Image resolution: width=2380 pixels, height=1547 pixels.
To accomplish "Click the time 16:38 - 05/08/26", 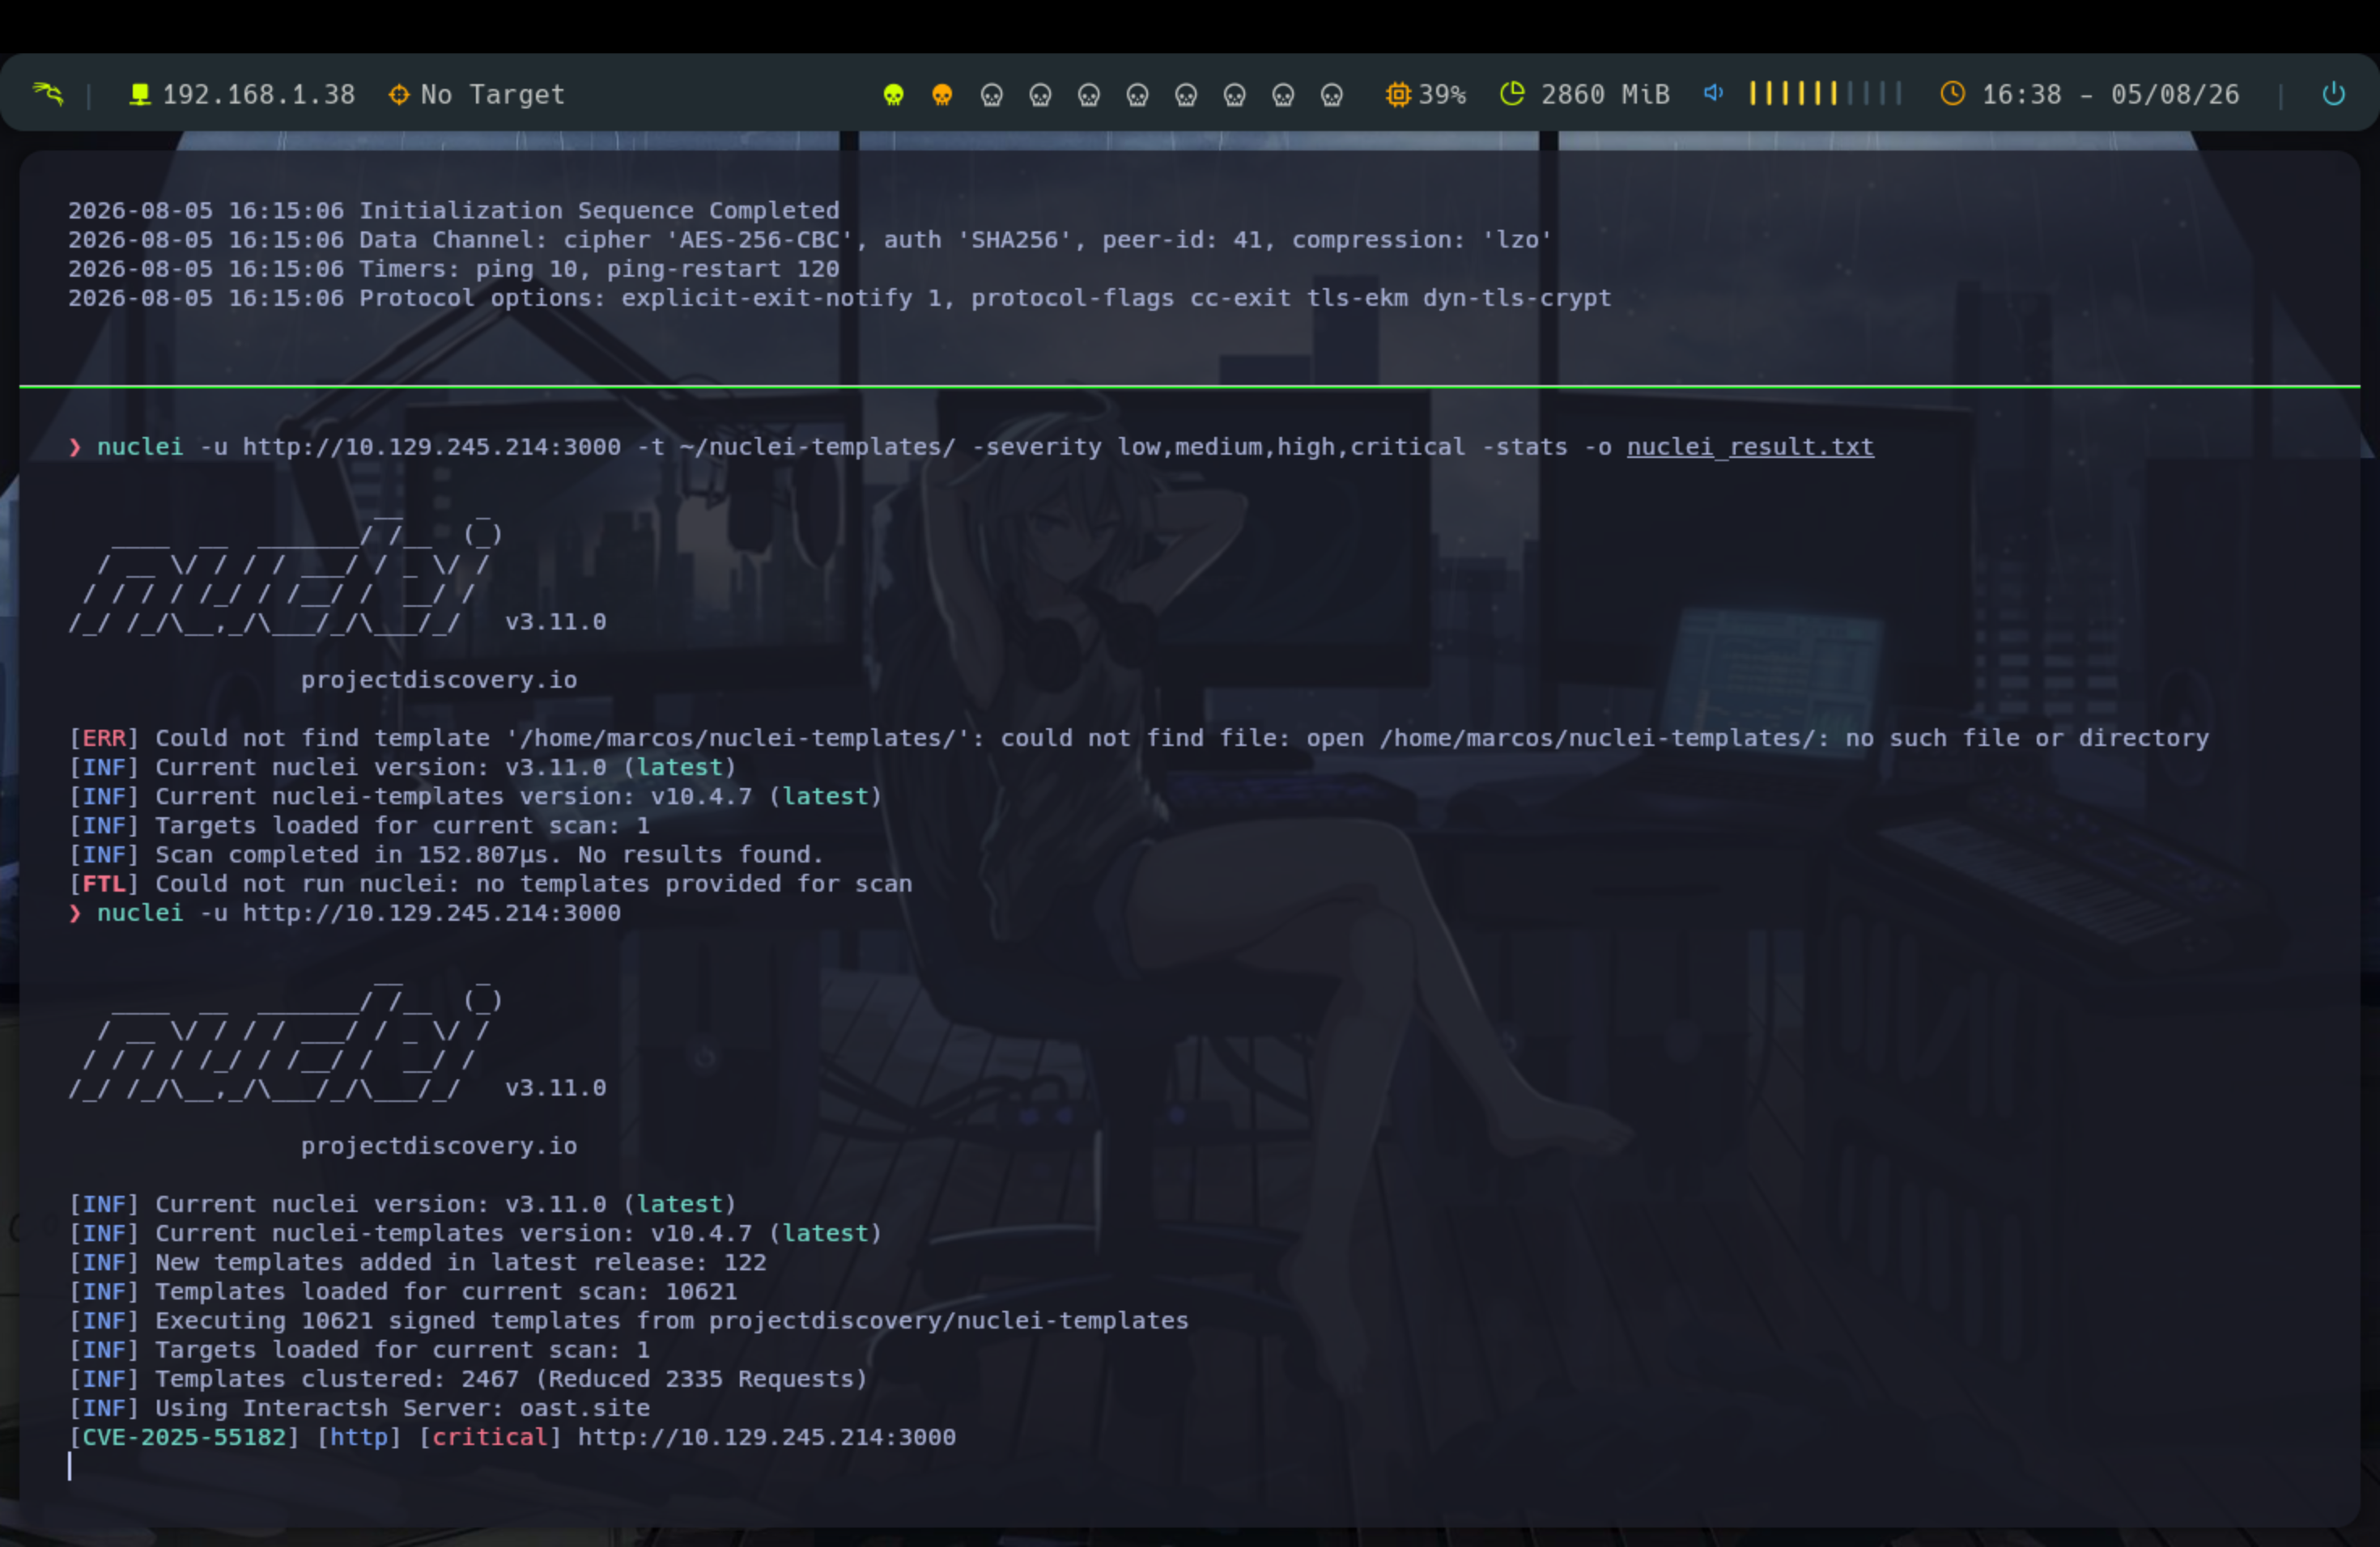I will [x=2110, y=95].
